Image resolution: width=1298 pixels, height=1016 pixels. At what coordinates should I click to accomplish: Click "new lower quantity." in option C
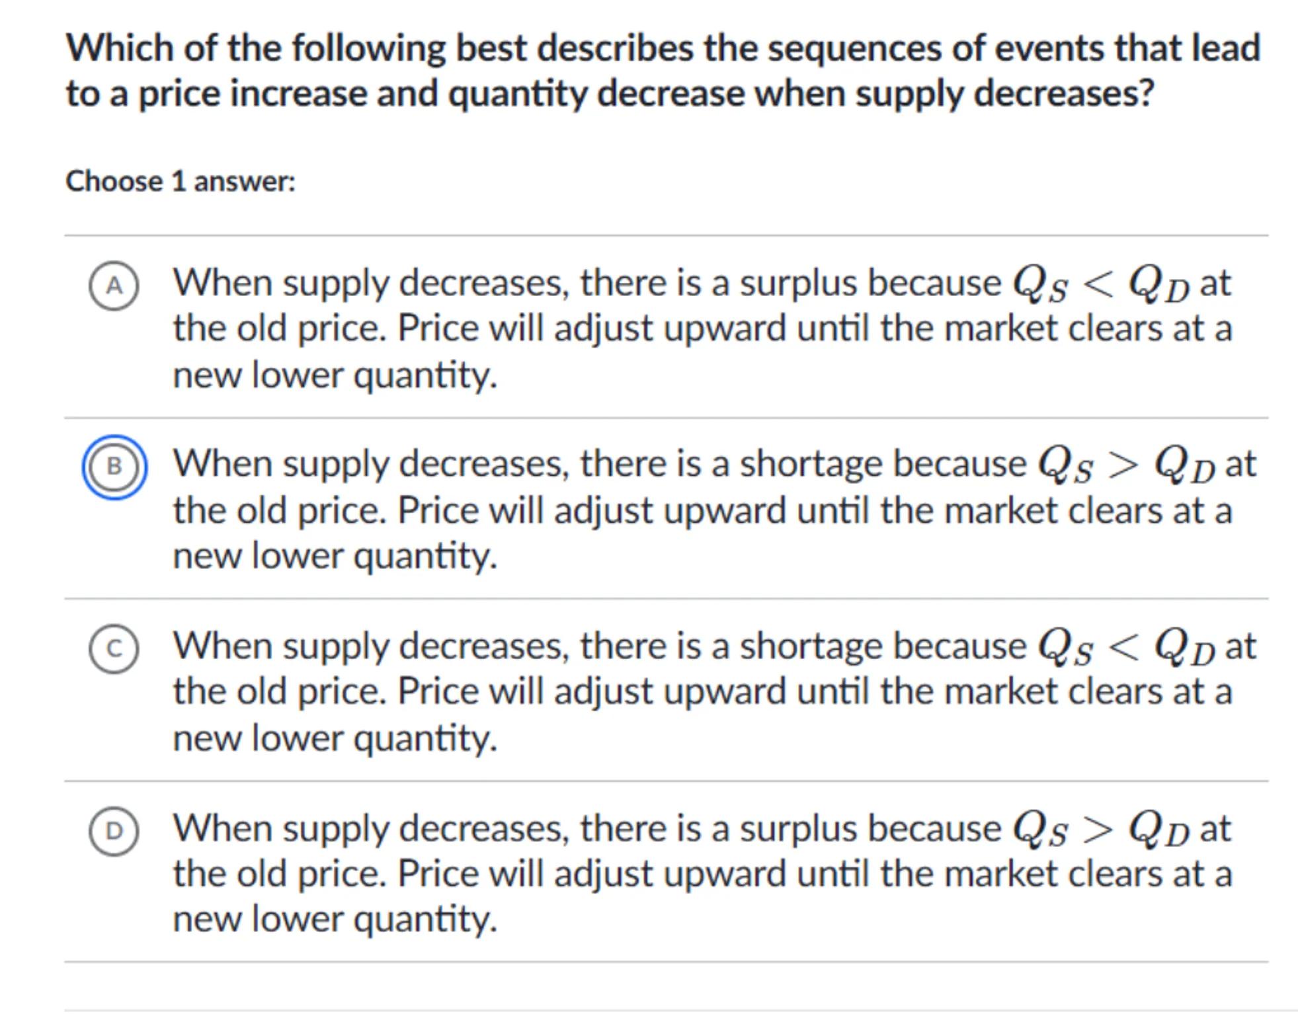[x=335, y=738]
